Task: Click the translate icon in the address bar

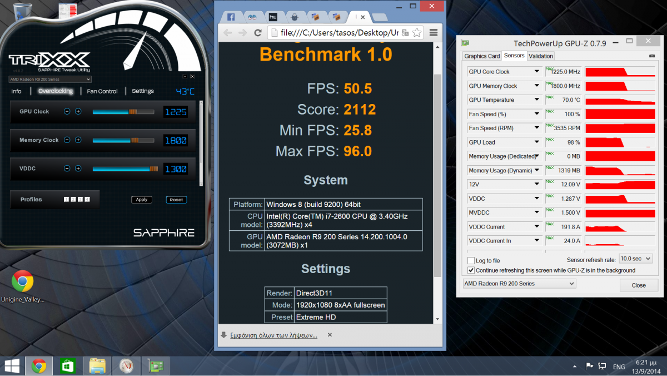Action: click(x=406, y=32)
